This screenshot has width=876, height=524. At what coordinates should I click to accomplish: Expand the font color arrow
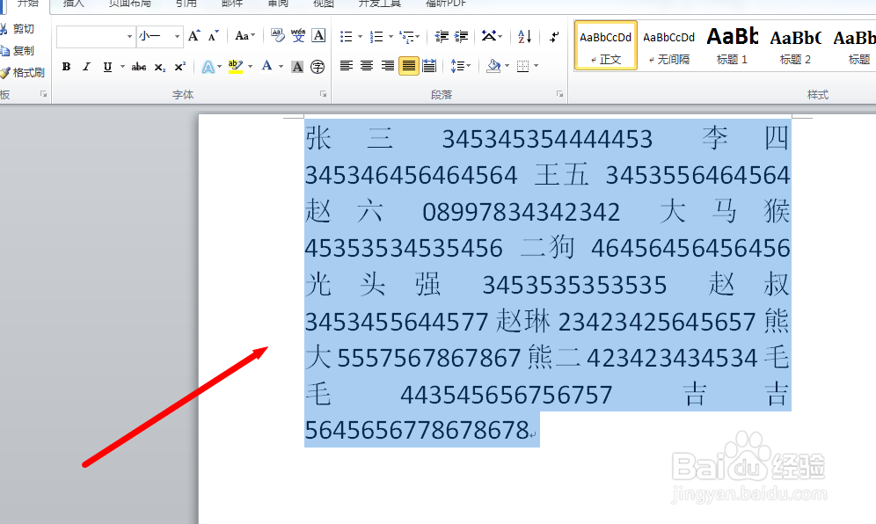click(281, 67)
